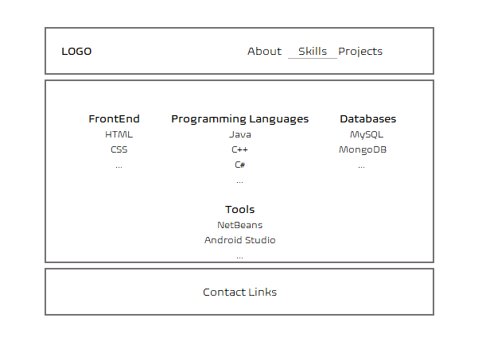Click the Databases heading
Screen dimensions: 482x345
click(368, 119)
